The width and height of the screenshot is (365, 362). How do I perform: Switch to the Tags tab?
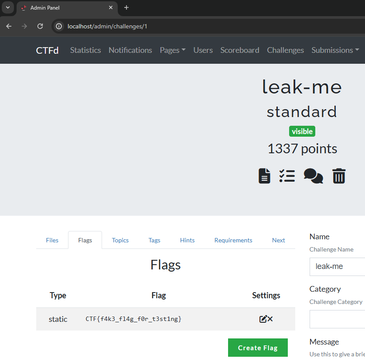(154, 240)
